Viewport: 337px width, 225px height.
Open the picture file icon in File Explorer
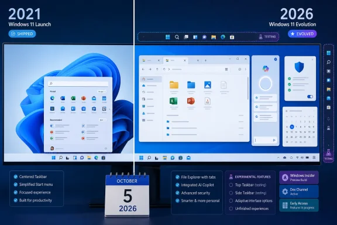(x=208, y=84)
